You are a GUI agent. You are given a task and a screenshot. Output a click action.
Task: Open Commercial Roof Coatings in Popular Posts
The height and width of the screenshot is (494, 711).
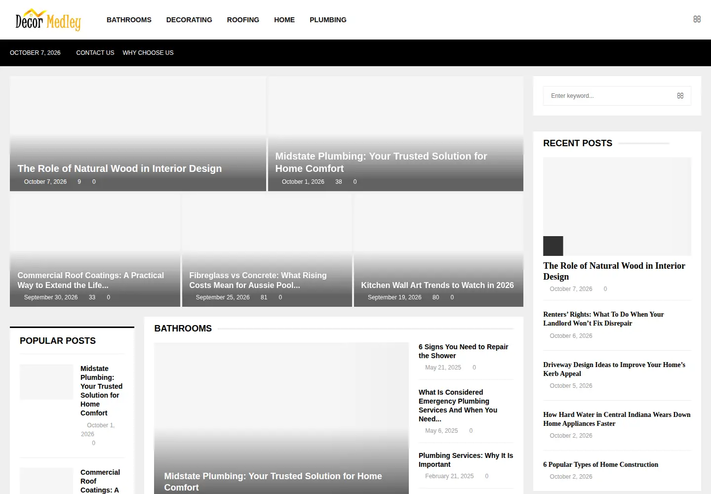tap(100, 481)
